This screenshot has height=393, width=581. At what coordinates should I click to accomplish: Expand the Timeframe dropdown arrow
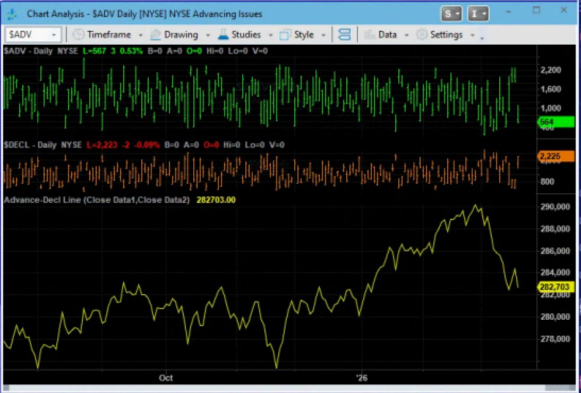click(x=140, y=36)
